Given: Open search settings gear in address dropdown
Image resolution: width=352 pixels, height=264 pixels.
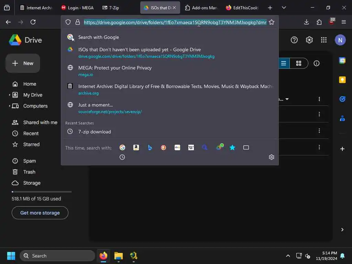Looking at the screenshot, I should (272, 157).
